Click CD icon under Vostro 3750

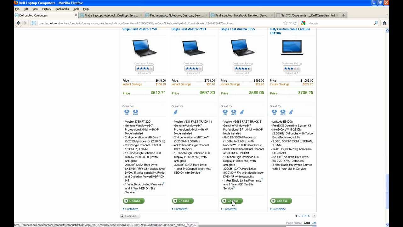(127, 112)
